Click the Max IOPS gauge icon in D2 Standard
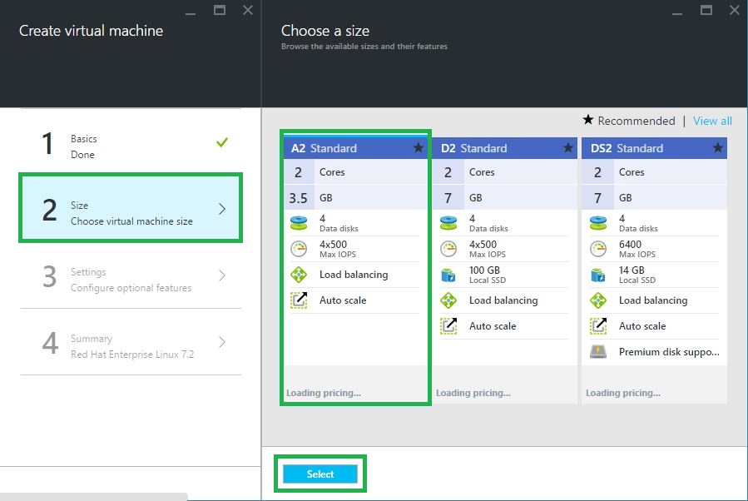The width and height of the screenshot is (748, 501). (448, 249)
